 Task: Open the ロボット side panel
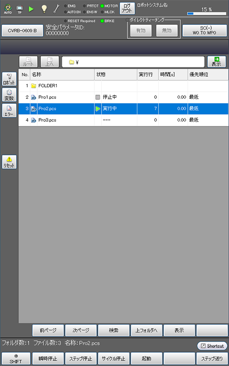(9, 79)
